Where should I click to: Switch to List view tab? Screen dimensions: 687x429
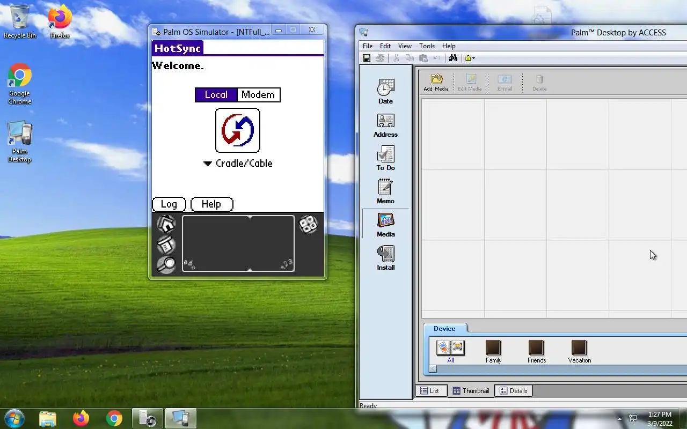pos(430,391)
